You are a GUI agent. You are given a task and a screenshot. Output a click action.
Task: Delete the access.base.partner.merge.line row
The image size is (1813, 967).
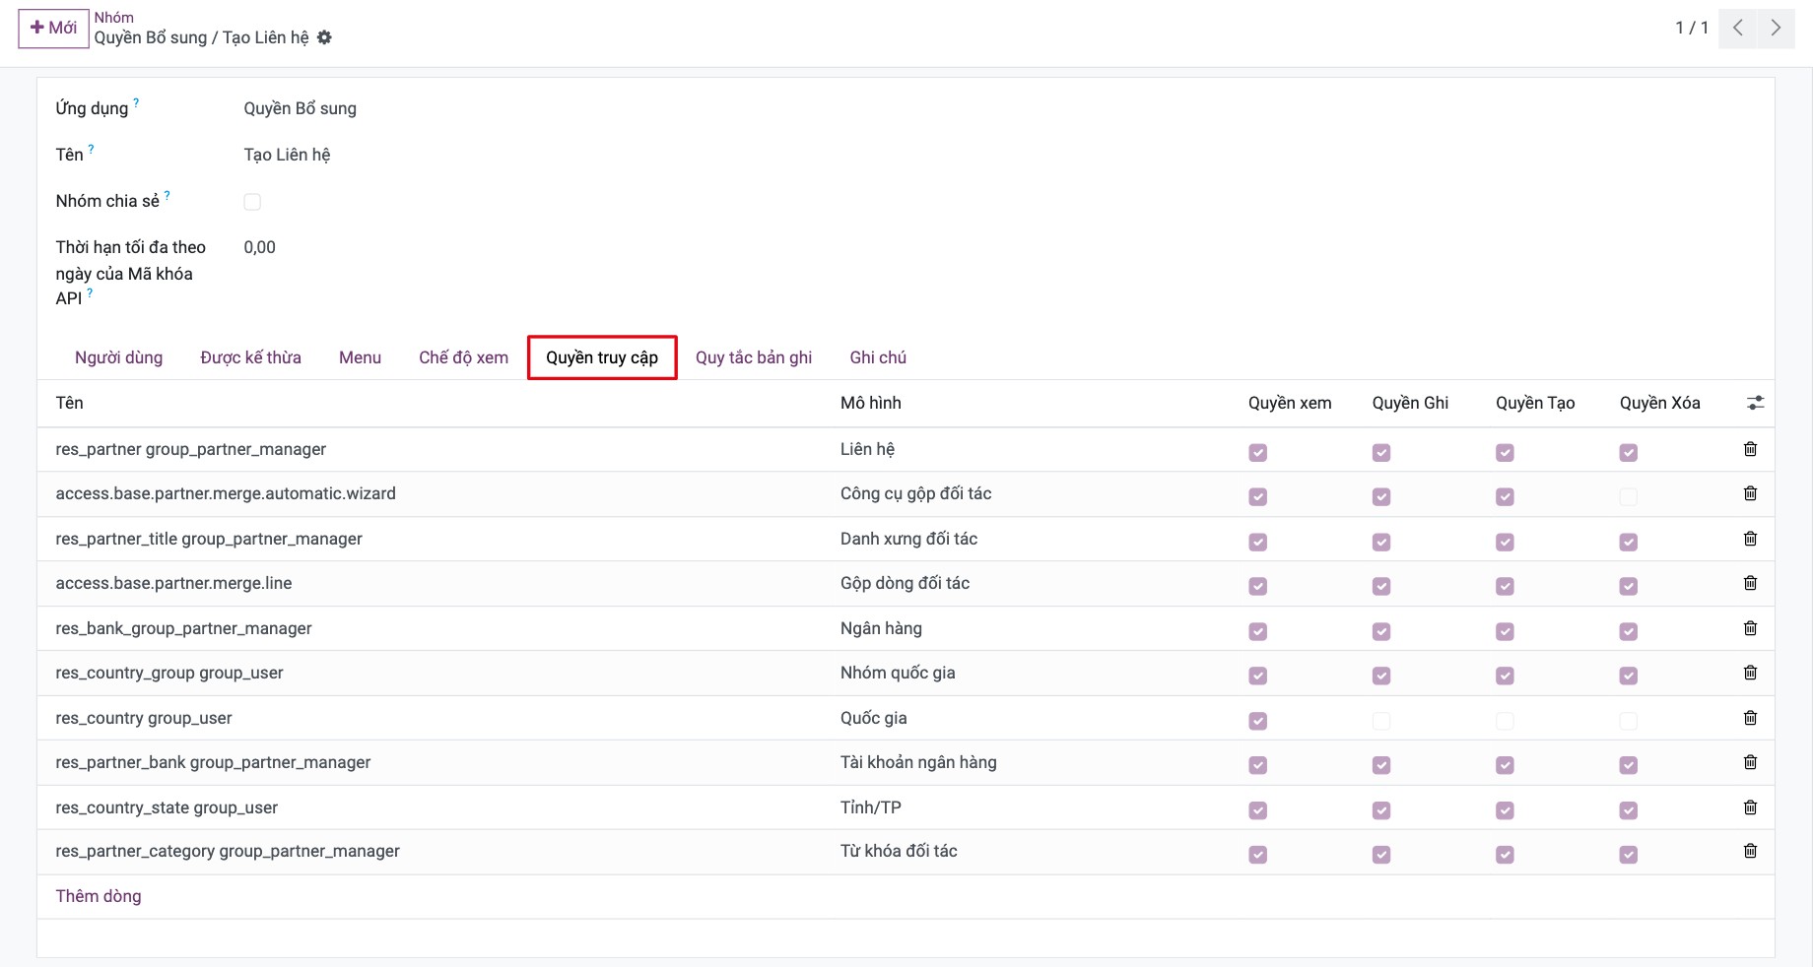pyautogui.click(x=1750, y=583)
